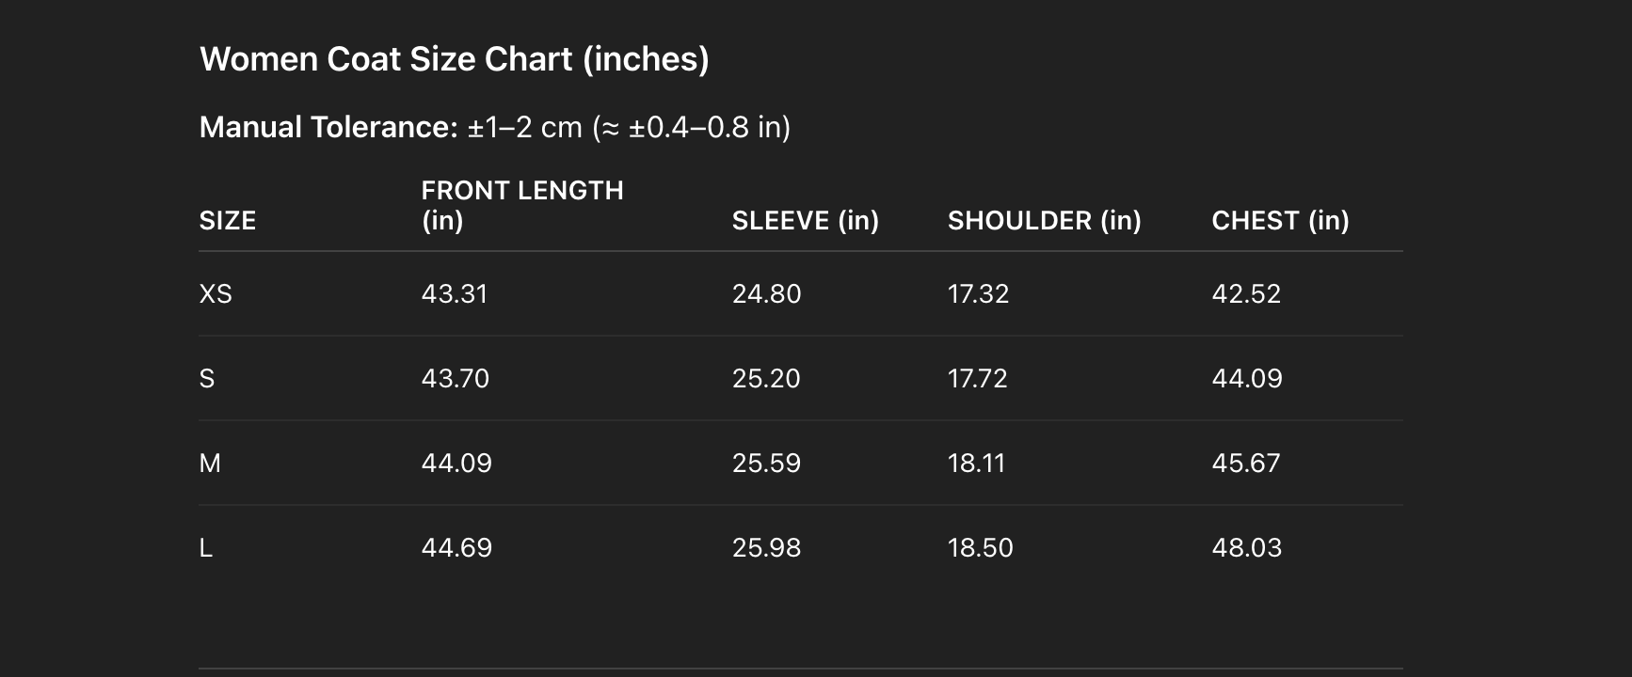This screenshot has width=1632, height=677.
Task: Click the S shoulder value 17.72
Action: click(x=977, y=379)
